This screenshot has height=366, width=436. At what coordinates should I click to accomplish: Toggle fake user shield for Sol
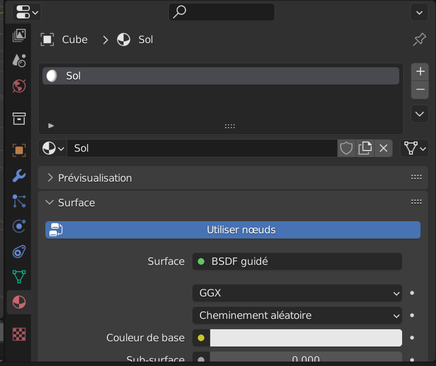point(346,148)
